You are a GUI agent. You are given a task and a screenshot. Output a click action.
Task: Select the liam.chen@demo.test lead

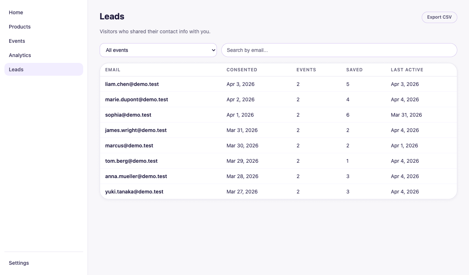point(132,84)
